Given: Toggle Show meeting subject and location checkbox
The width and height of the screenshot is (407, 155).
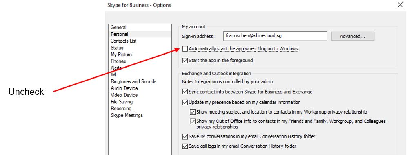Looking at the screenshot, I should 193,112.
